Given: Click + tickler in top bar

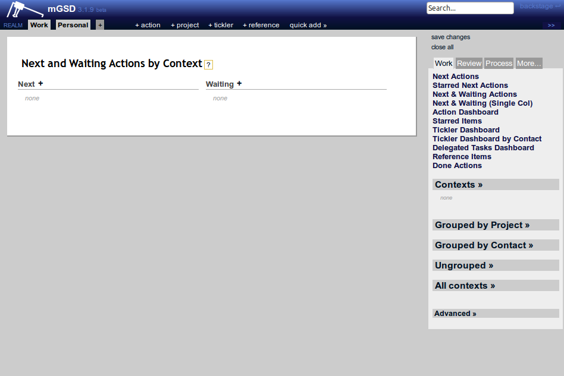Looking at the screenshot, I should [x=221, y=25].
